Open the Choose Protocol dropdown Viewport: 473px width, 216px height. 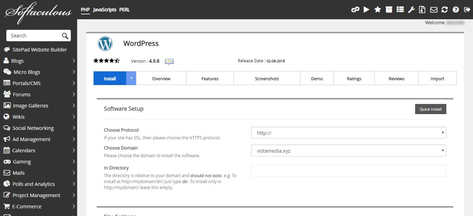[x=348, y=133]
